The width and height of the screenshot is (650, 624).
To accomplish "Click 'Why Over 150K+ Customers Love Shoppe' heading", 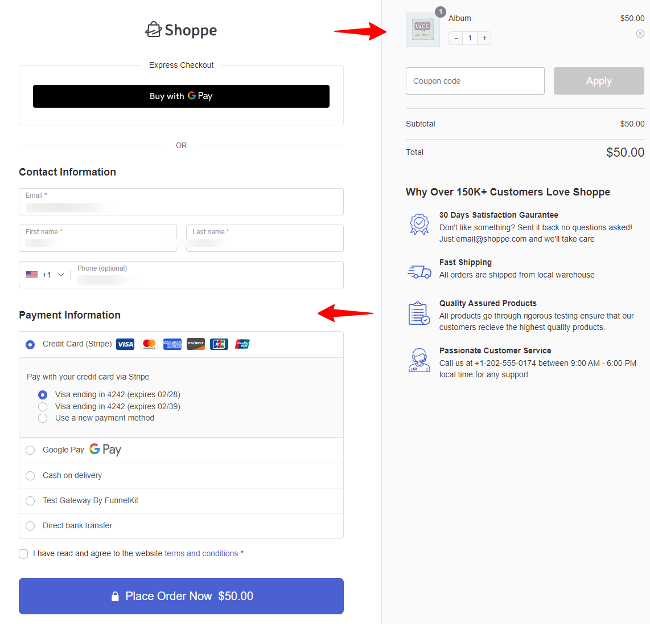I will [x=508, y=192].
